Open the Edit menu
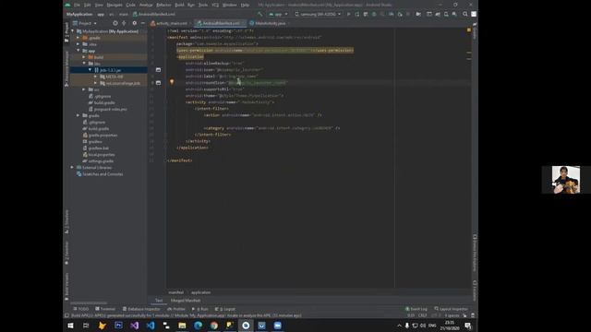 (87, 5)
